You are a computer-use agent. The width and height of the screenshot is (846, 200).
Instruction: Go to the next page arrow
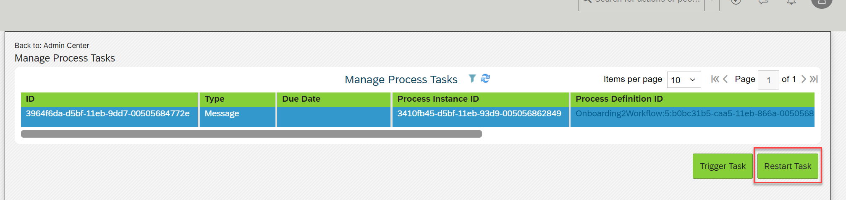click(x=804, y=79)
